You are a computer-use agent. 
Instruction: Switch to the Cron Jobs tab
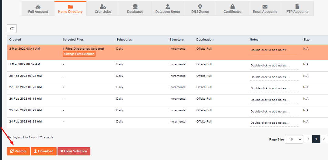click(103, 9)
